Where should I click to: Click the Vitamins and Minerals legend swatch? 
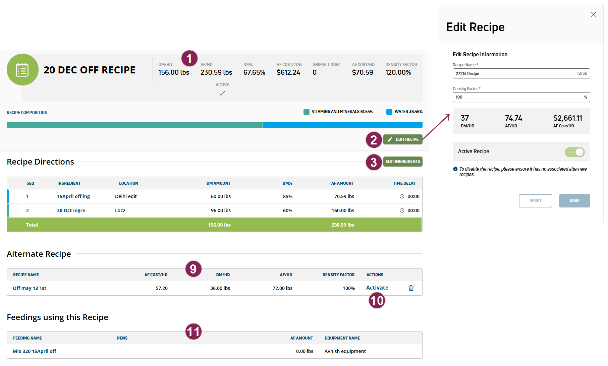(306, 112)
